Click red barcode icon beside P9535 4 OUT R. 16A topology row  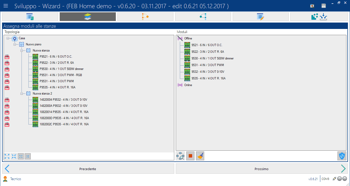[x=7, y=88]
